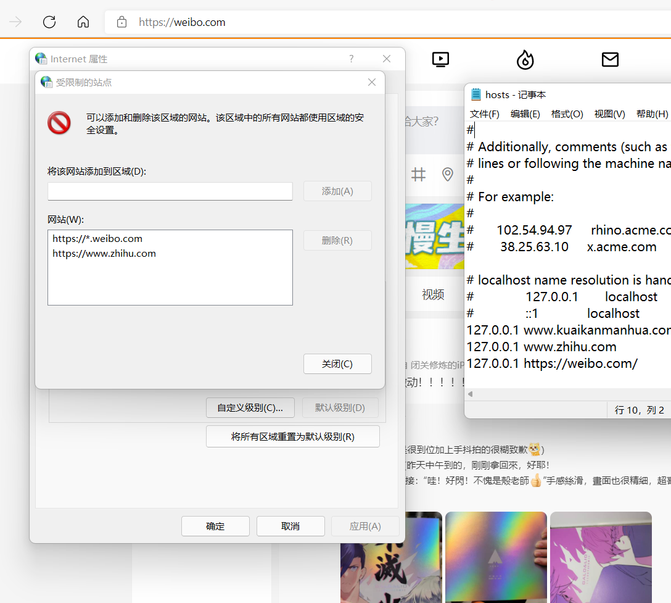
Task: Open Notepad 视图(V) menu
Action: pyautogui.click(x=609, y=114)
